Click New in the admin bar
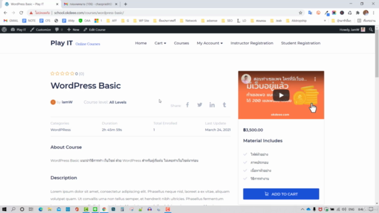The image size is (379, 213). tap(73, 30)
